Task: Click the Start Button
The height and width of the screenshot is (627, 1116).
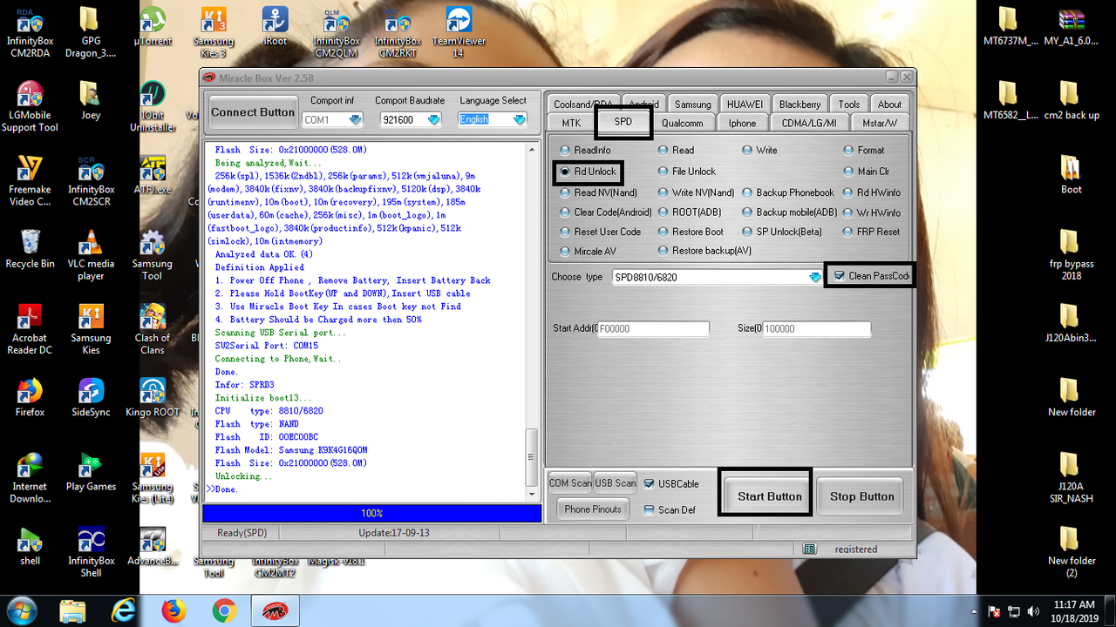Action: [x=770, y=496]
